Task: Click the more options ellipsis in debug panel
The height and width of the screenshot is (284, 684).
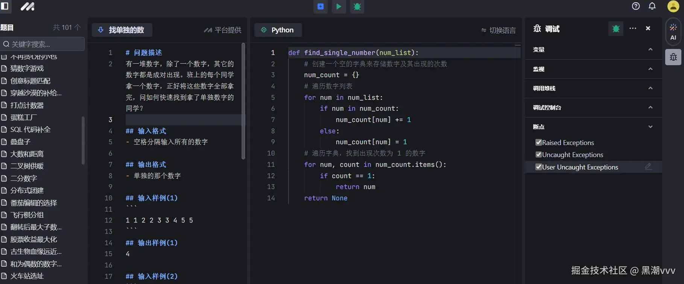Action: [633, 29]
